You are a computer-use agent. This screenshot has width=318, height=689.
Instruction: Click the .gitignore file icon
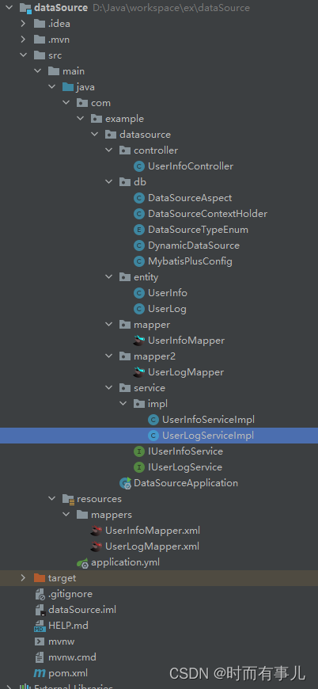coord(40,594)
